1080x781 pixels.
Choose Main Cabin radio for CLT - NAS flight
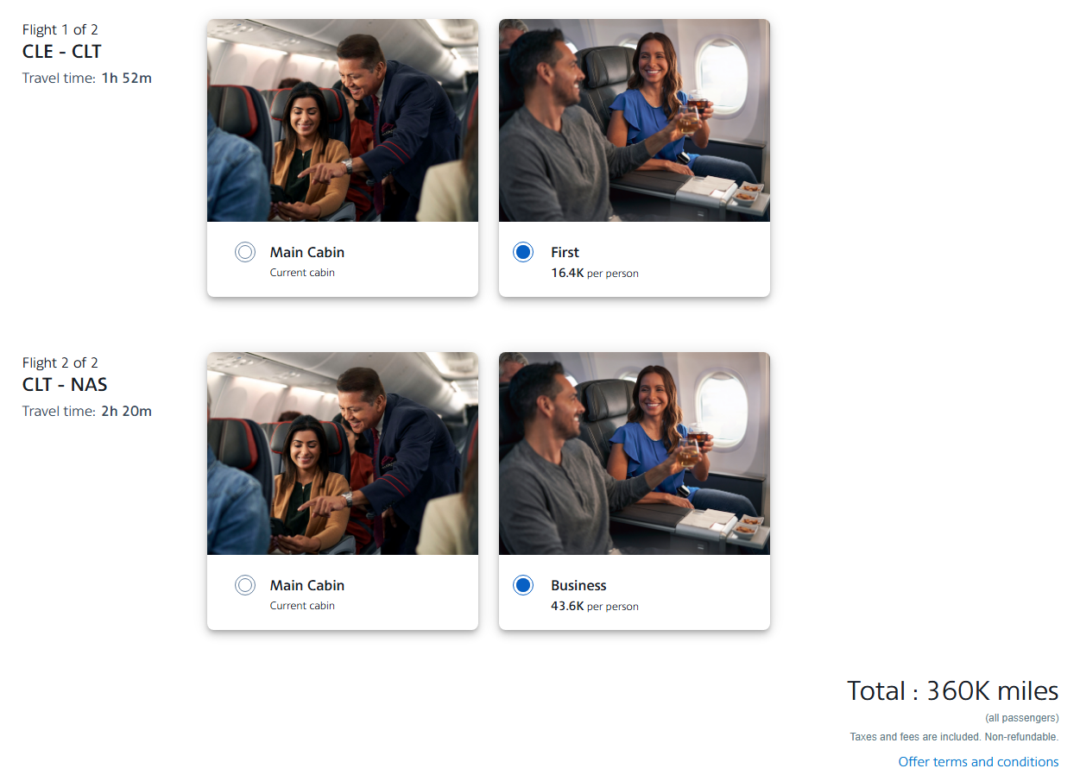pyautogui.click(x=245, y=585)
